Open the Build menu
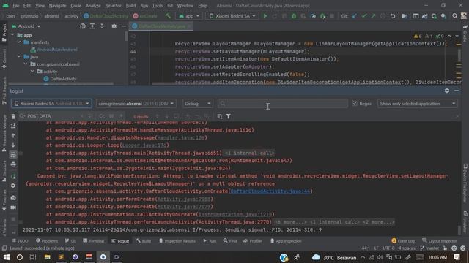This screenshot has width=469, height=263. click(130, 6)
